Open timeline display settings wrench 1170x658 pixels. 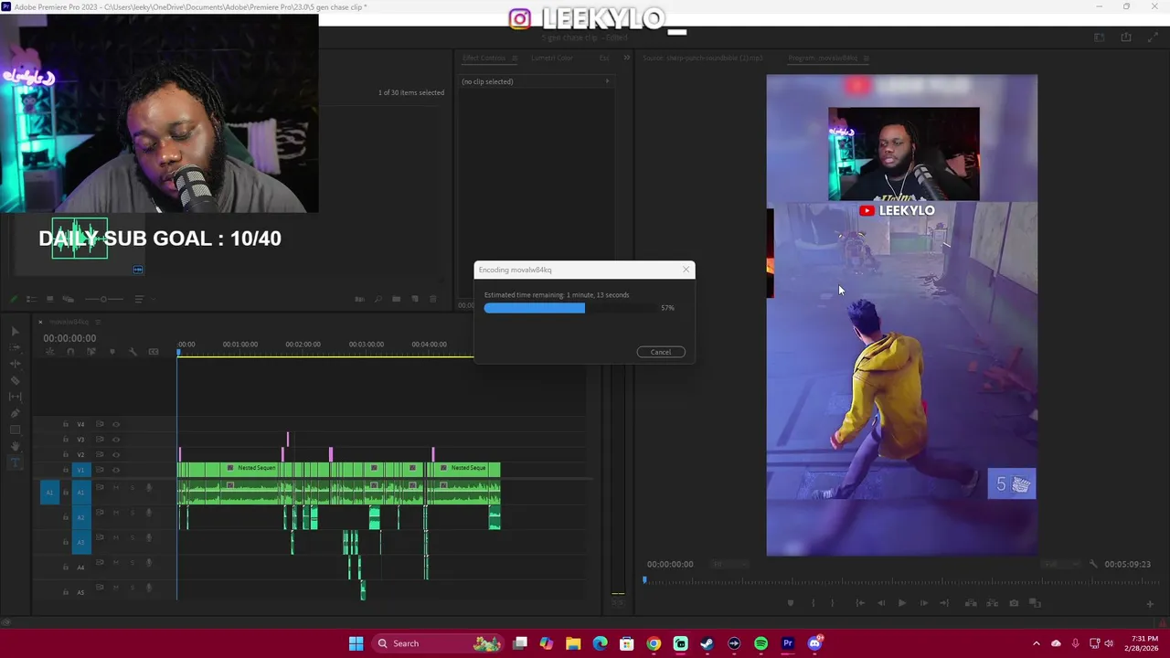[x=133, y=351]
